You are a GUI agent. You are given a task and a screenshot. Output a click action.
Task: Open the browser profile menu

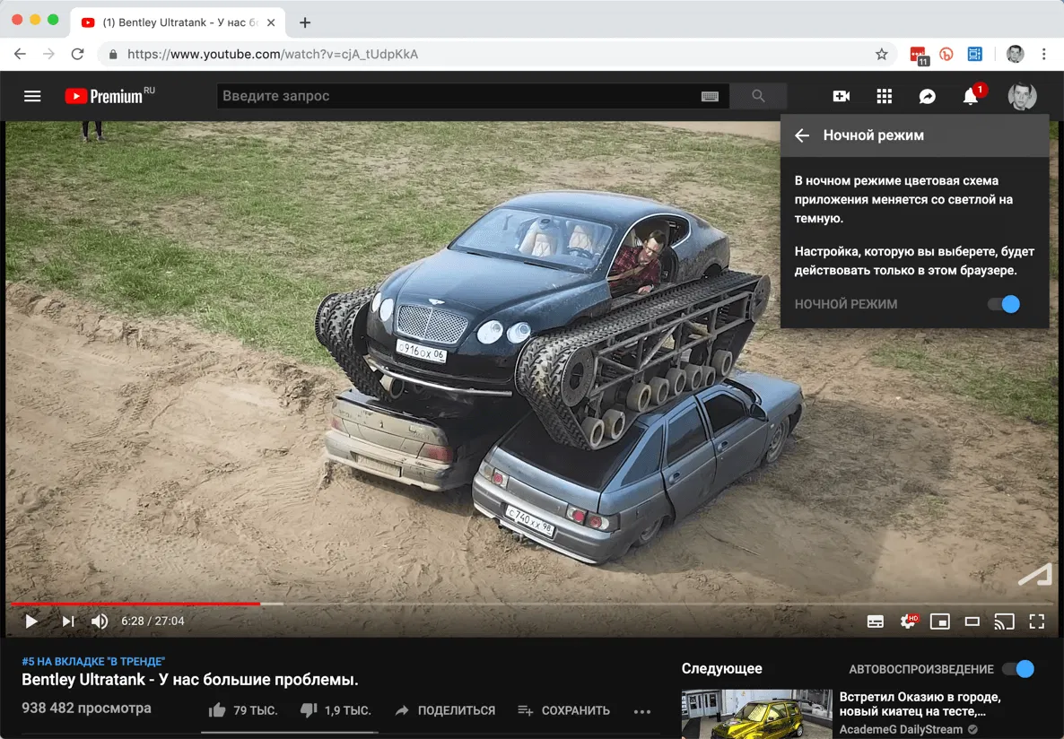1015,54
